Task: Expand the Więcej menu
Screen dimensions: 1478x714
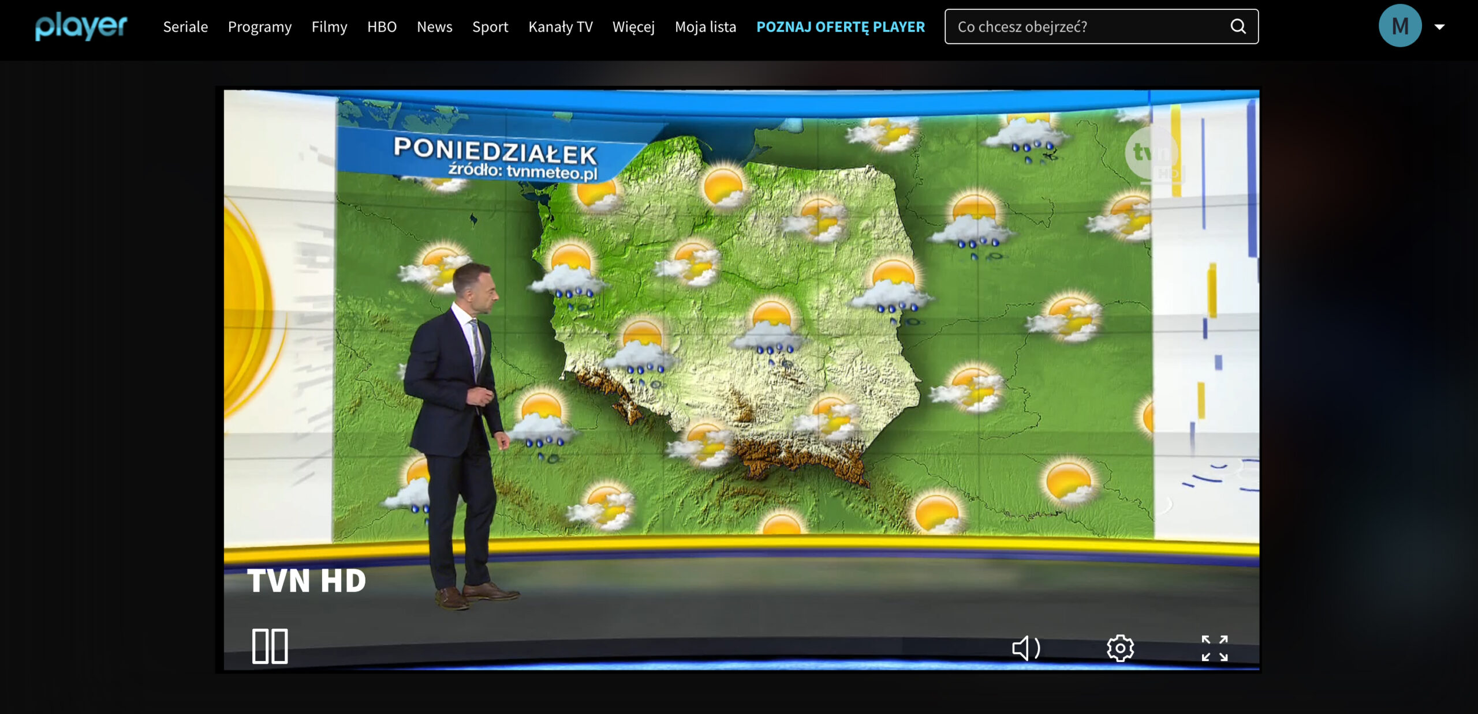Action: coord(633,27)
